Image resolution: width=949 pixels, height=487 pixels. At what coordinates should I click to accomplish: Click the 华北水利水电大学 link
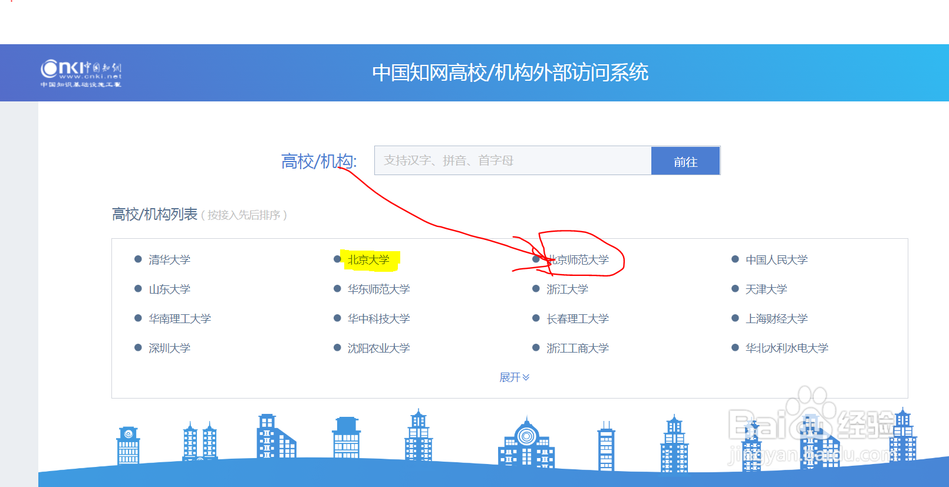787,348
